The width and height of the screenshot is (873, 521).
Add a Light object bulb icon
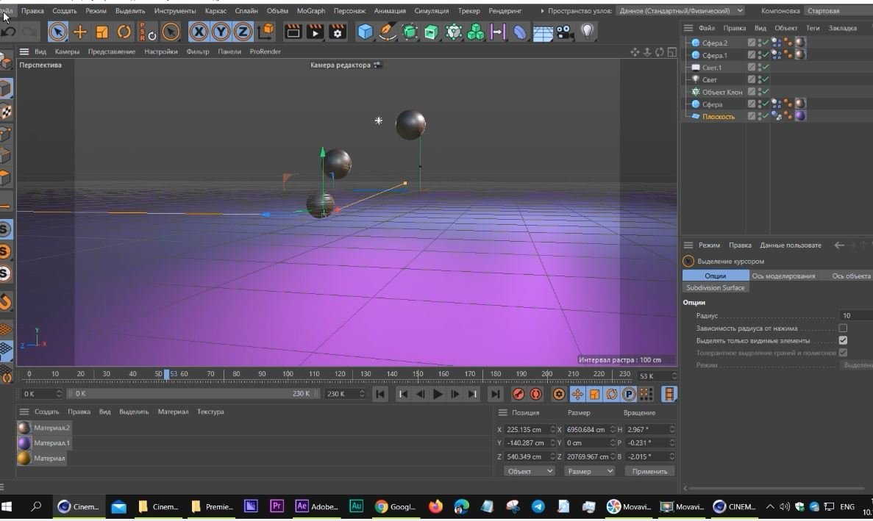[x=588, y=32]
